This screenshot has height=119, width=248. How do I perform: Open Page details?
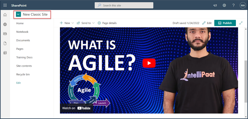[x=107, y=23]
